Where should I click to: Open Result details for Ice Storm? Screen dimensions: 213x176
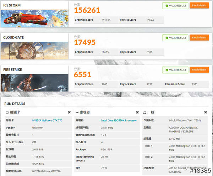coord(199,6)
